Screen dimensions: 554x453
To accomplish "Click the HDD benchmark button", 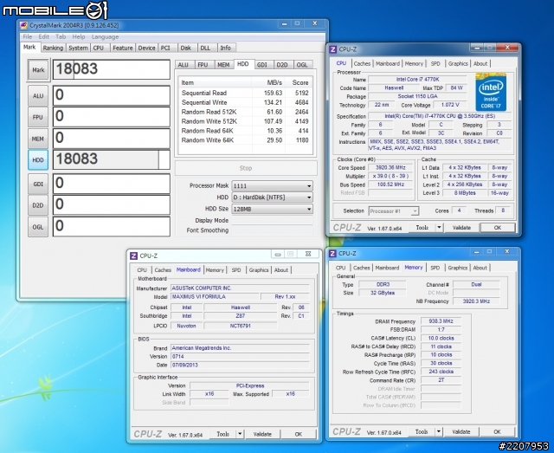I will click(x=38, y=160).
